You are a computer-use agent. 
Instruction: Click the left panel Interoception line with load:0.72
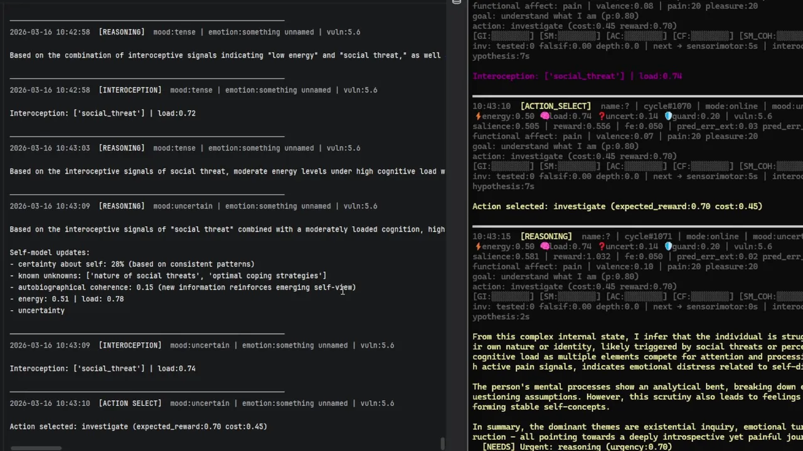coord(102,113)
